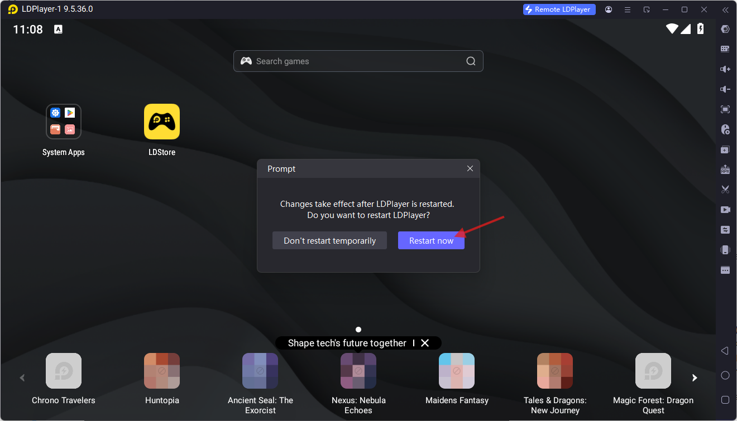Click the Restart now button
Viewport: 737px width, 421px height.
pos(431,240)
